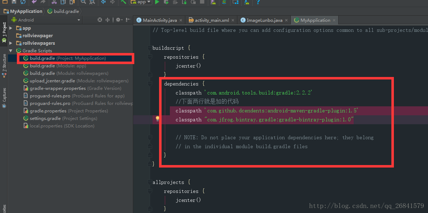Select gradle-wrapper.properties file
The image size is (428, 213).
coord(72,88)
